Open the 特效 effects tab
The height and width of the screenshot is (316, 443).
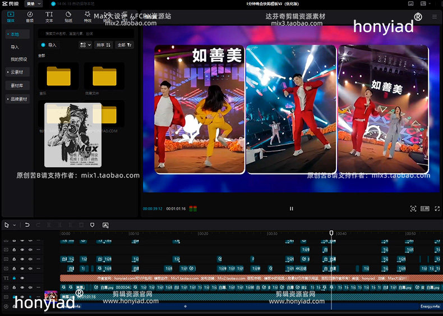tap(87, 17)
